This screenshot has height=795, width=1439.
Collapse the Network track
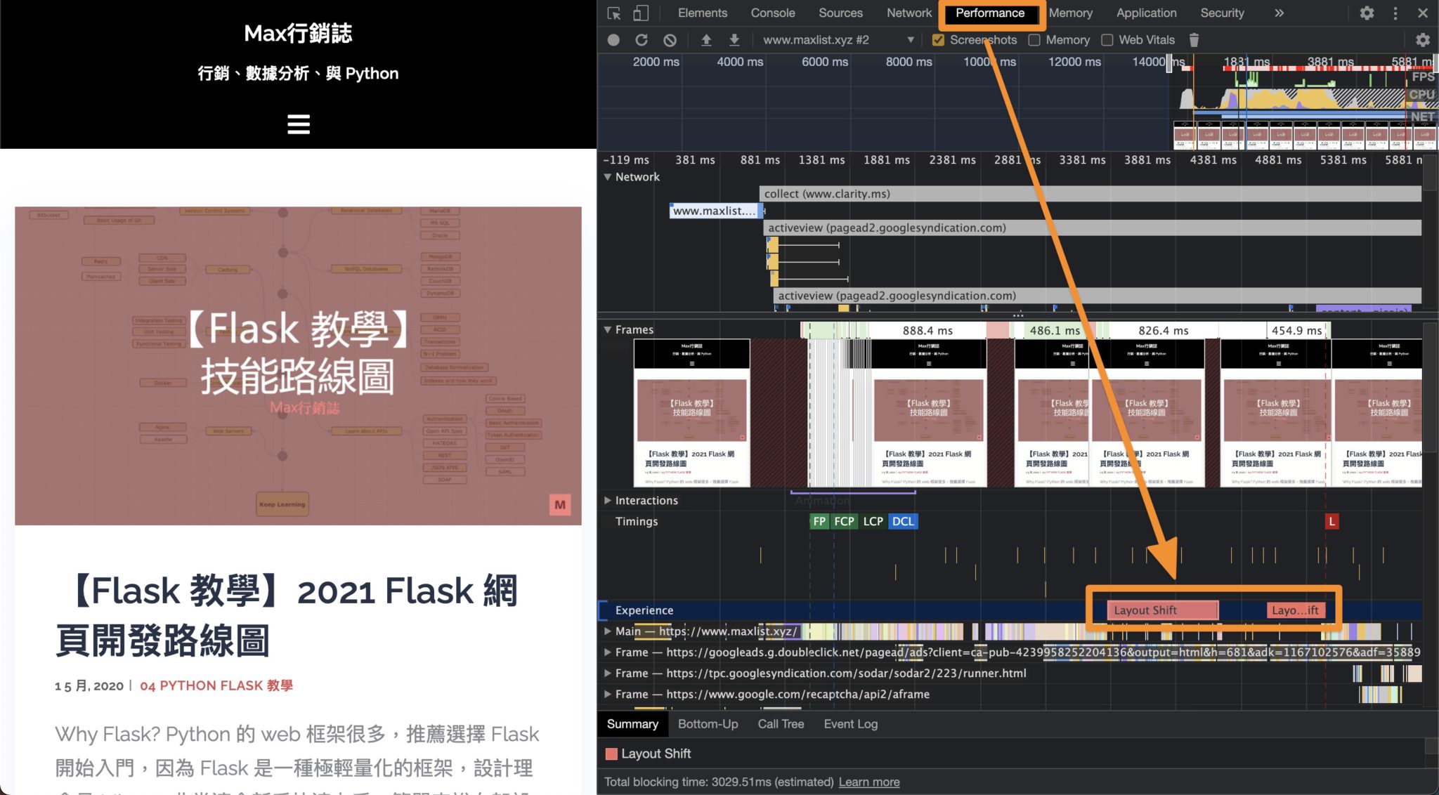[608, 177]
